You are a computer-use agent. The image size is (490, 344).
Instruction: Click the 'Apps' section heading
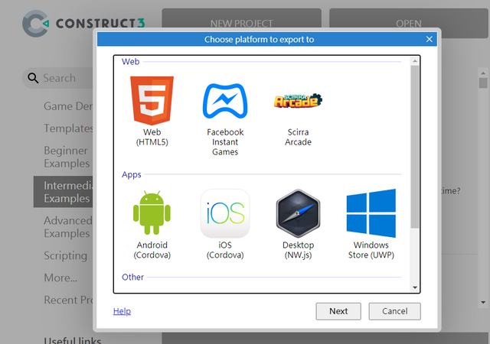[131, 174]
